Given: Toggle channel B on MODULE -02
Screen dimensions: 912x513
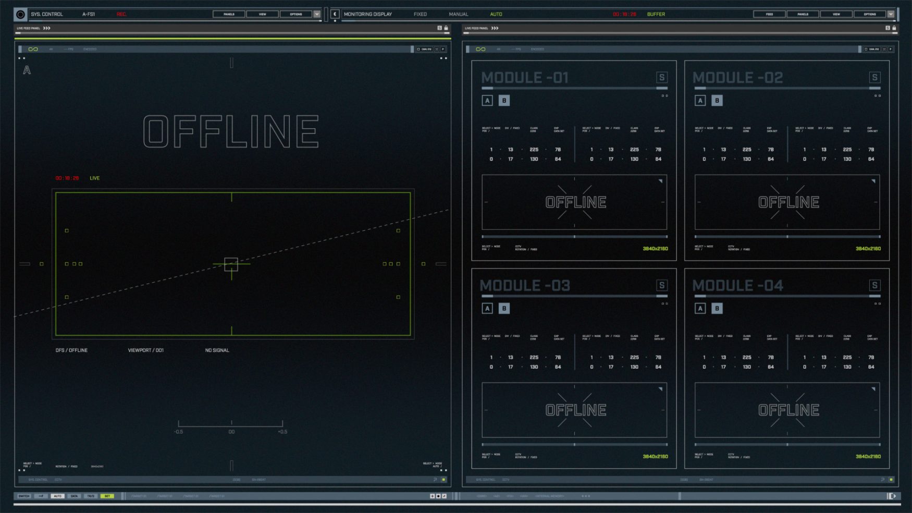Looking at the screenshot, I should tap(717, 101).
